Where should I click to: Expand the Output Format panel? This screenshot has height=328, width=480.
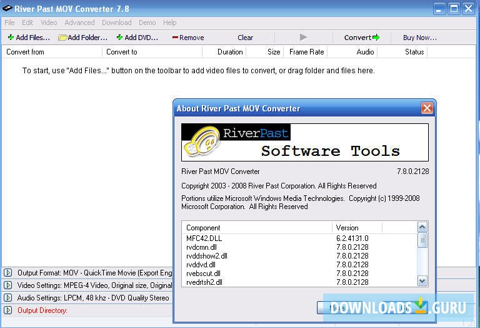click(x=8, y=272)
